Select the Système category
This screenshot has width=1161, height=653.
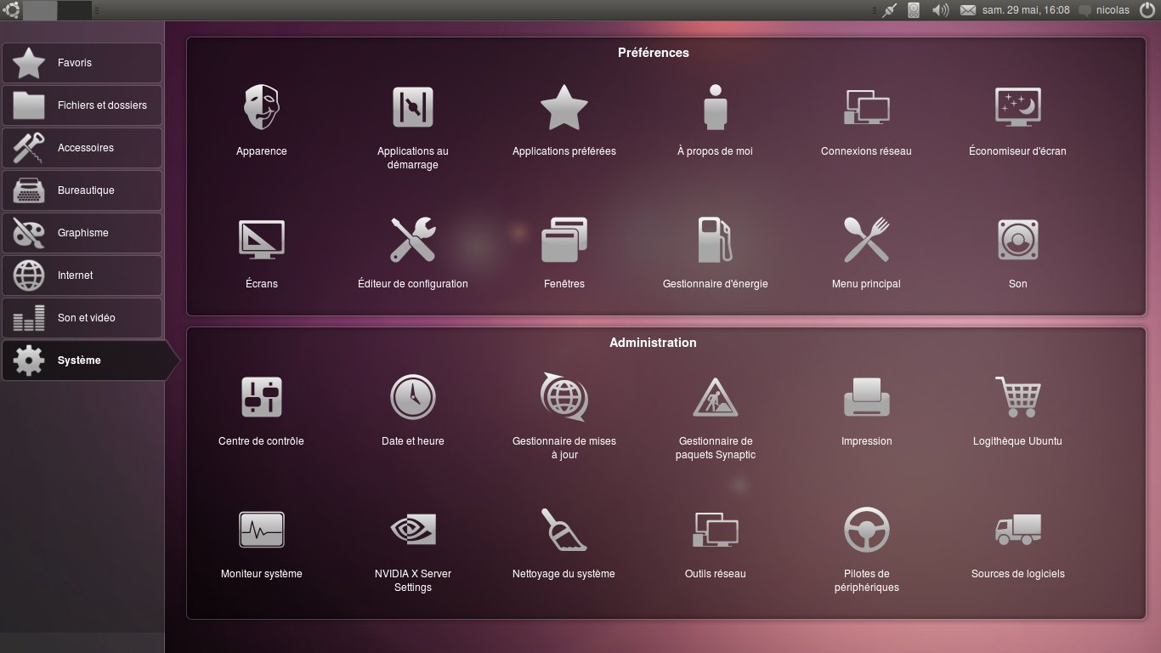pos(90,361)
